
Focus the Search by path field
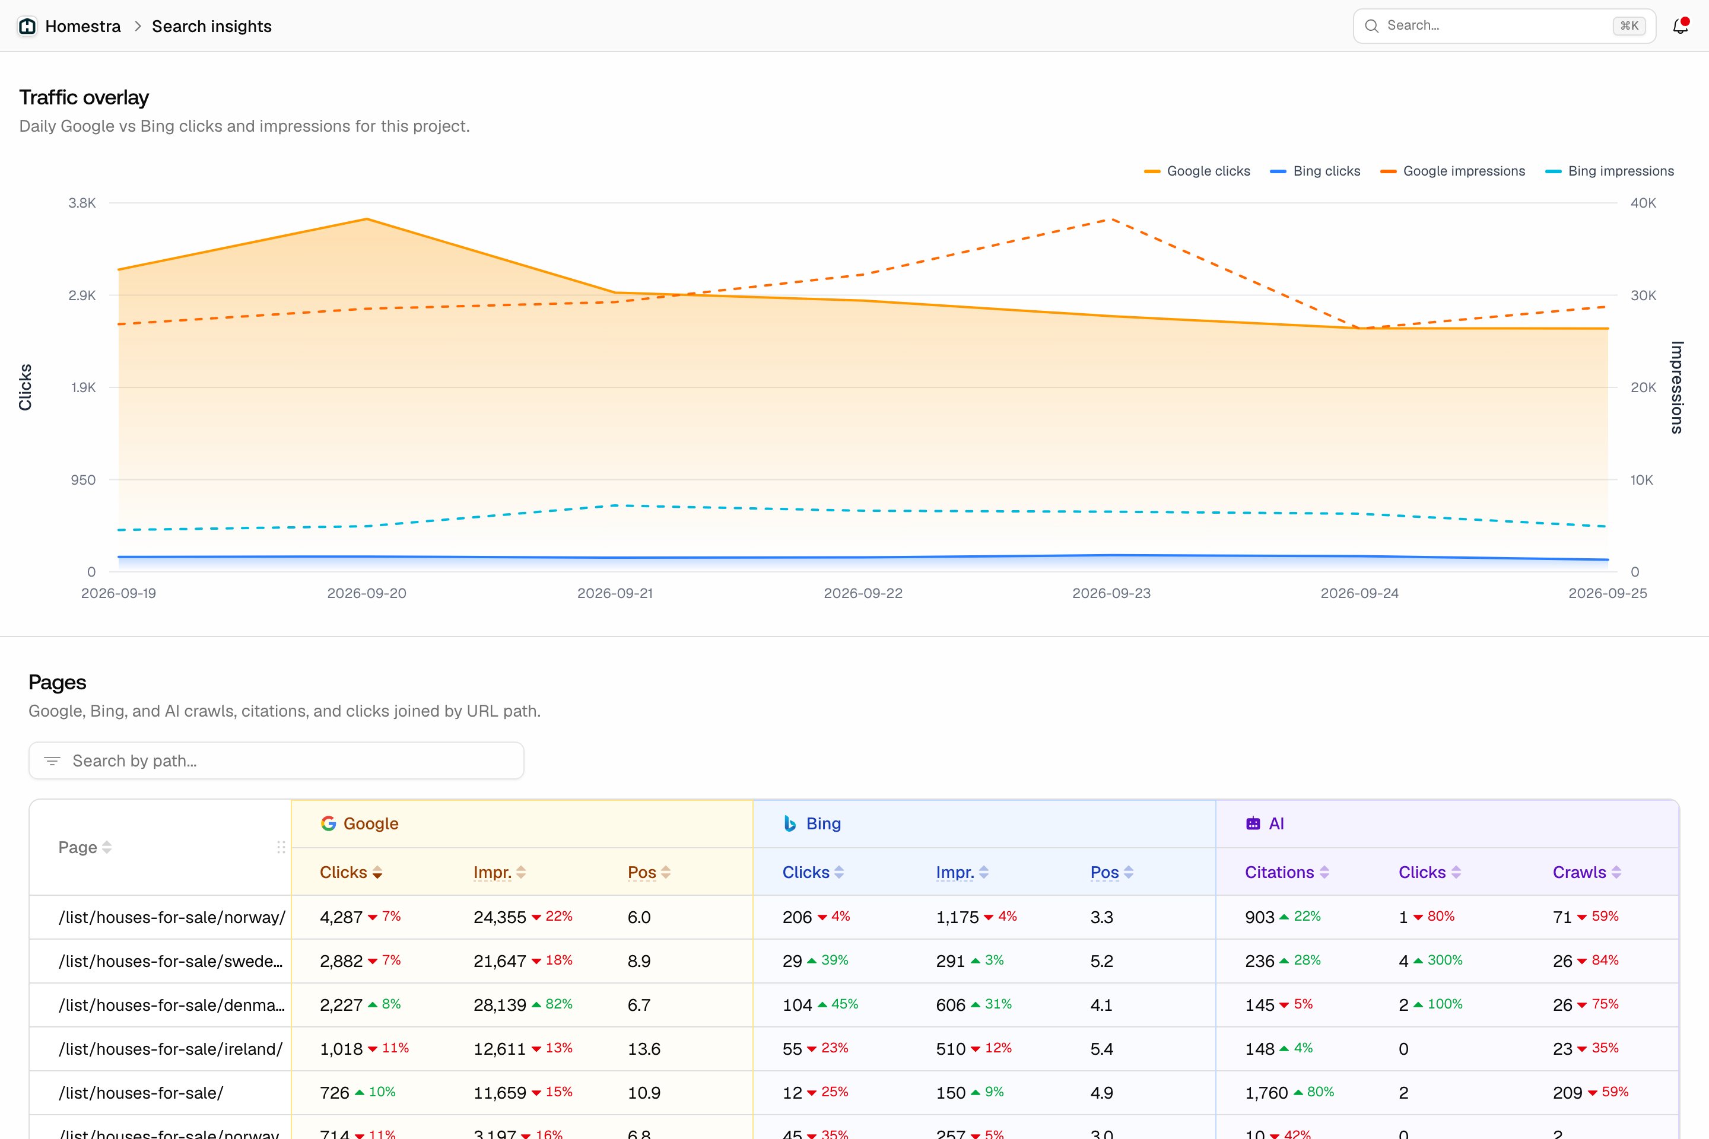tap(276, 761)
